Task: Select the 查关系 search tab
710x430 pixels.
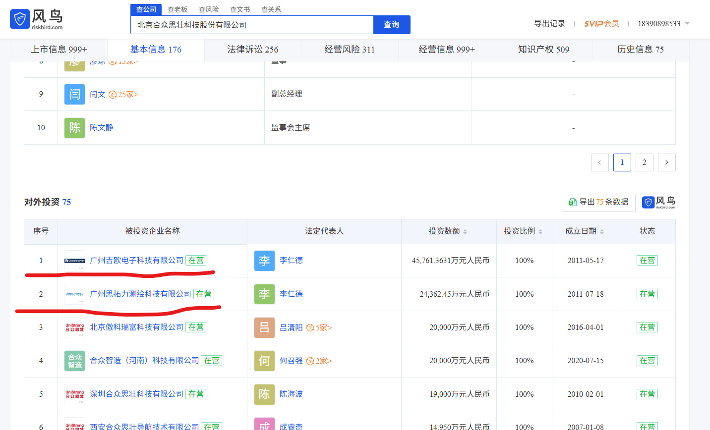Action: (271, 9)
